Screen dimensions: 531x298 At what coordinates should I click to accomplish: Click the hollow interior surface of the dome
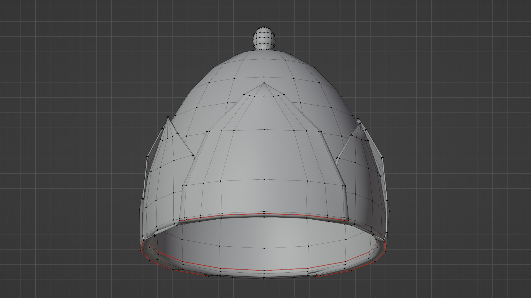point(264,243)
